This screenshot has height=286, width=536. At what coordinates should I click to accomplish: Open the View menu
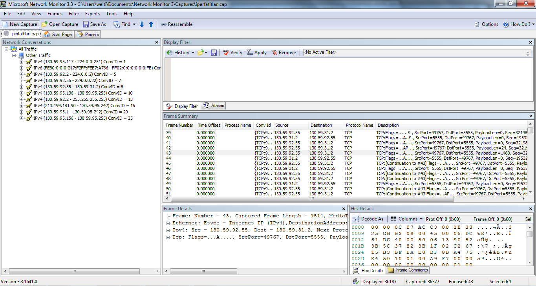tap(36, 14)
